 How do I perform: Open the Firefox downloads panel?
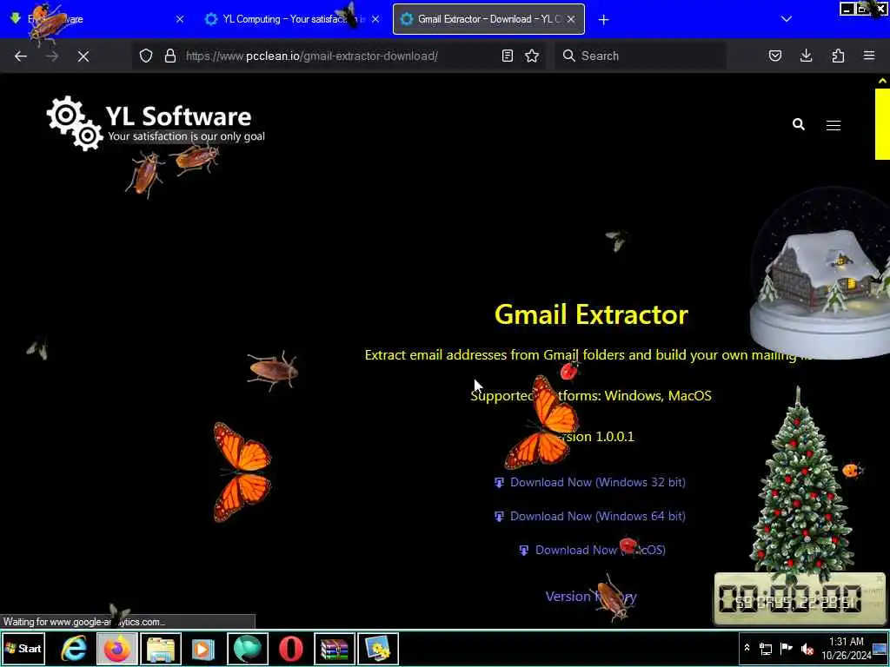point(806,56)
